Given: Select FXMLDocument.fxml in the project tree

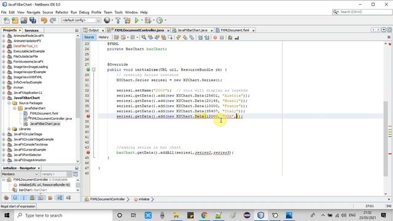Looking at the screenshot, I should click(44, 114).
